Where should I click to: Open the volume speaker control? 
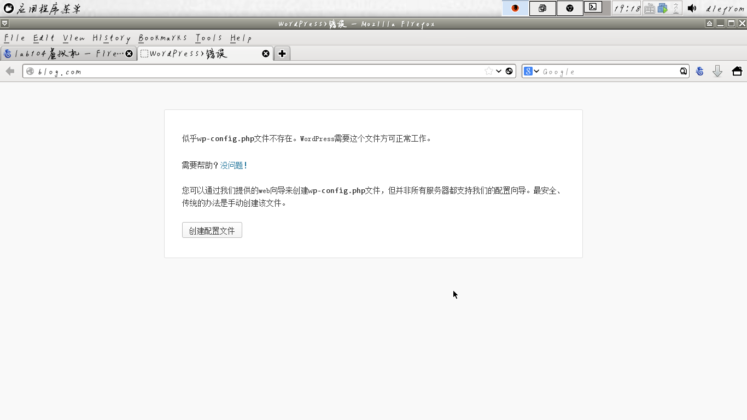(x=692, y=8)
